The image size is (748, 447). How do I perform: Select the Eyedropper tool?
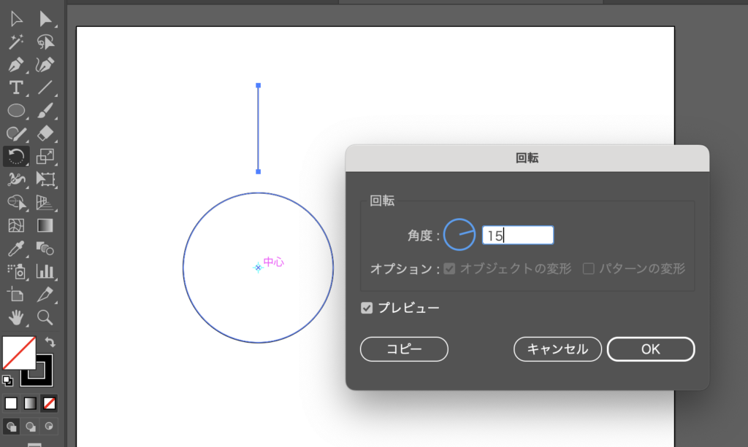tap(16, 248)
